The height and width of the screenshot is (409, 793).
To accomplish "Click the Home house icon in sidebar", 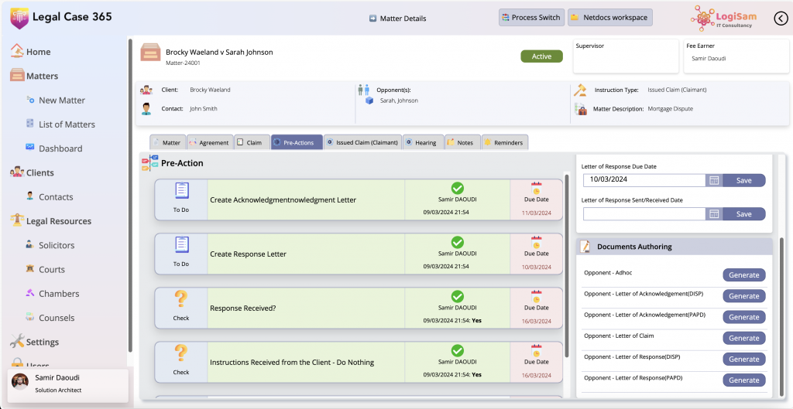I will pos(17,51).
